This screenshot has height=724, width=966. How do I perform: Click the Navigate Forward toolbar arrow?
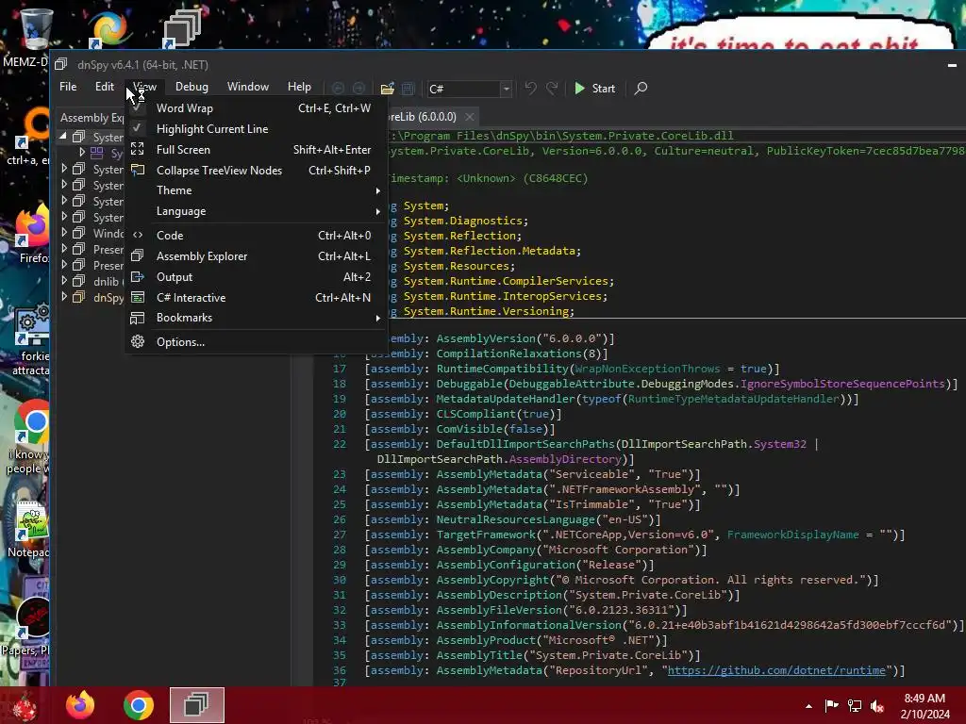click(358, 89)
